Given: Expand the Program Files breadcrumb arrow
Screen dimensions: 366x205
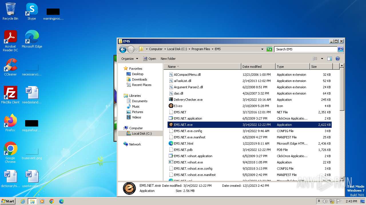Looking at the screenshot, I should point(212,49).
